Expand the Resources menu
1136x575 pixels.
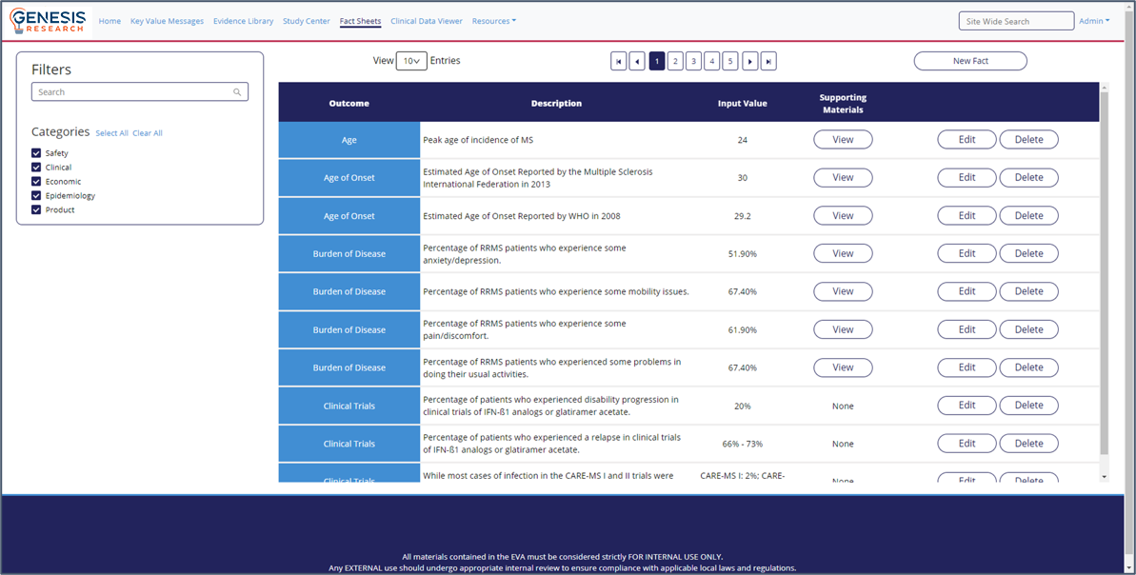click(x=494, y=21)
